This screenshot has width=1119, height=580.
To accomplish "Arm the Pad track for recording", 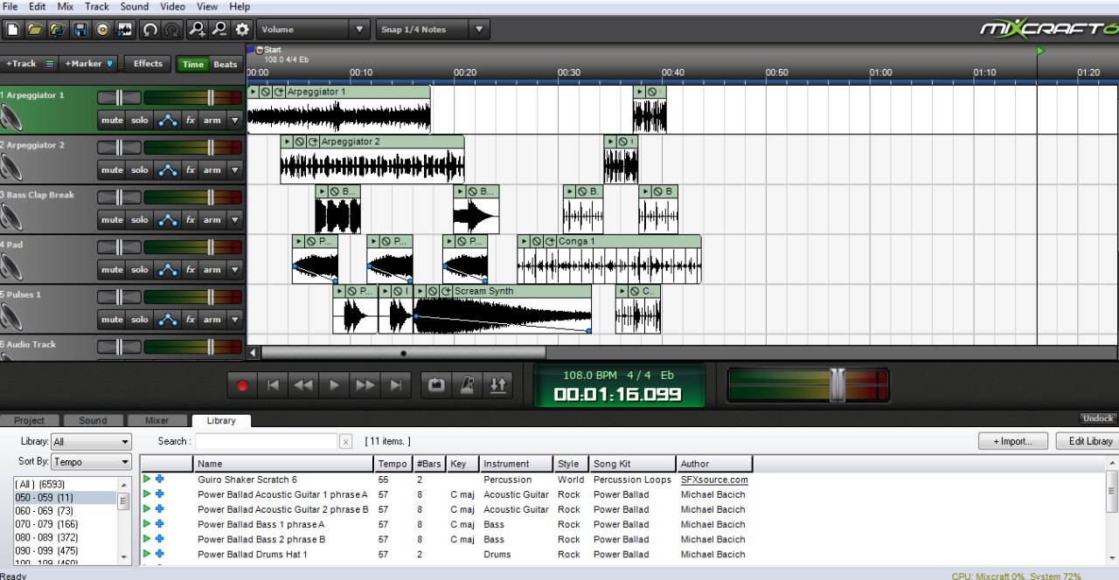I will tap(212, 269).
